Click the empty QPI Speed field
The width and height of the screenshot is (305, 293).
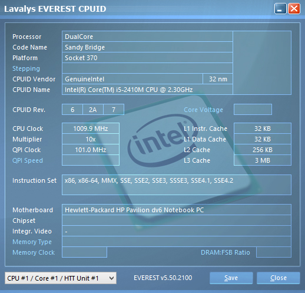point(91,160)
